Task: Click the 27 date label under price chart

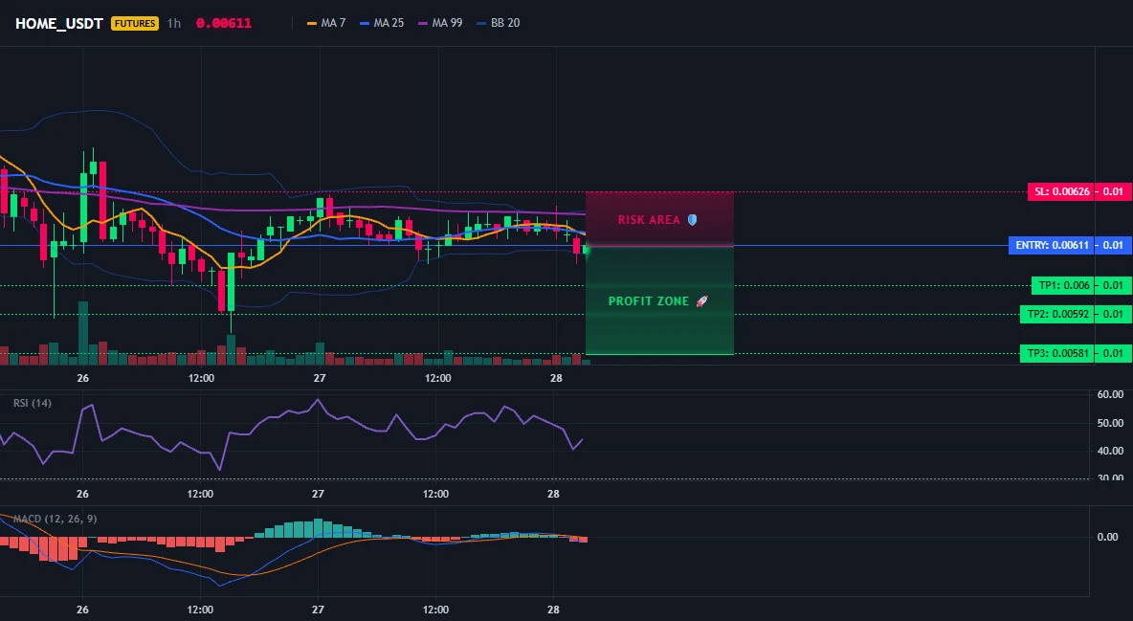Action: [320, 378]
